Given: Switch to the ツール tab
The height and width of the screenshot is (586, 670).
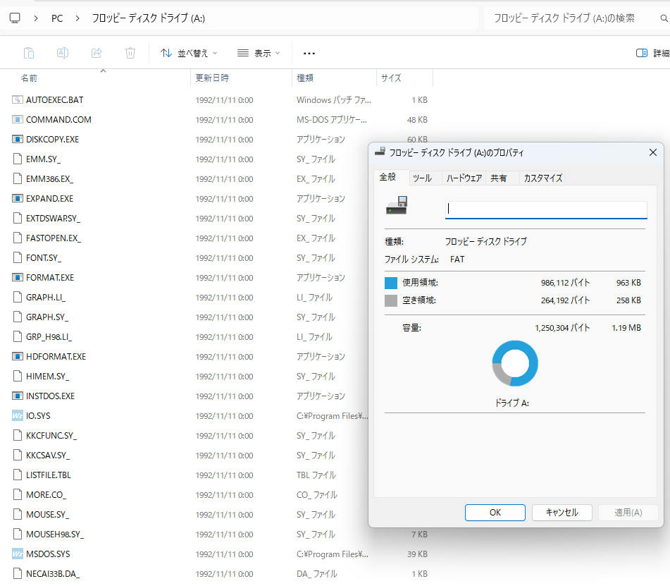Looking at the screenshot, I should [x=422, y=178].
